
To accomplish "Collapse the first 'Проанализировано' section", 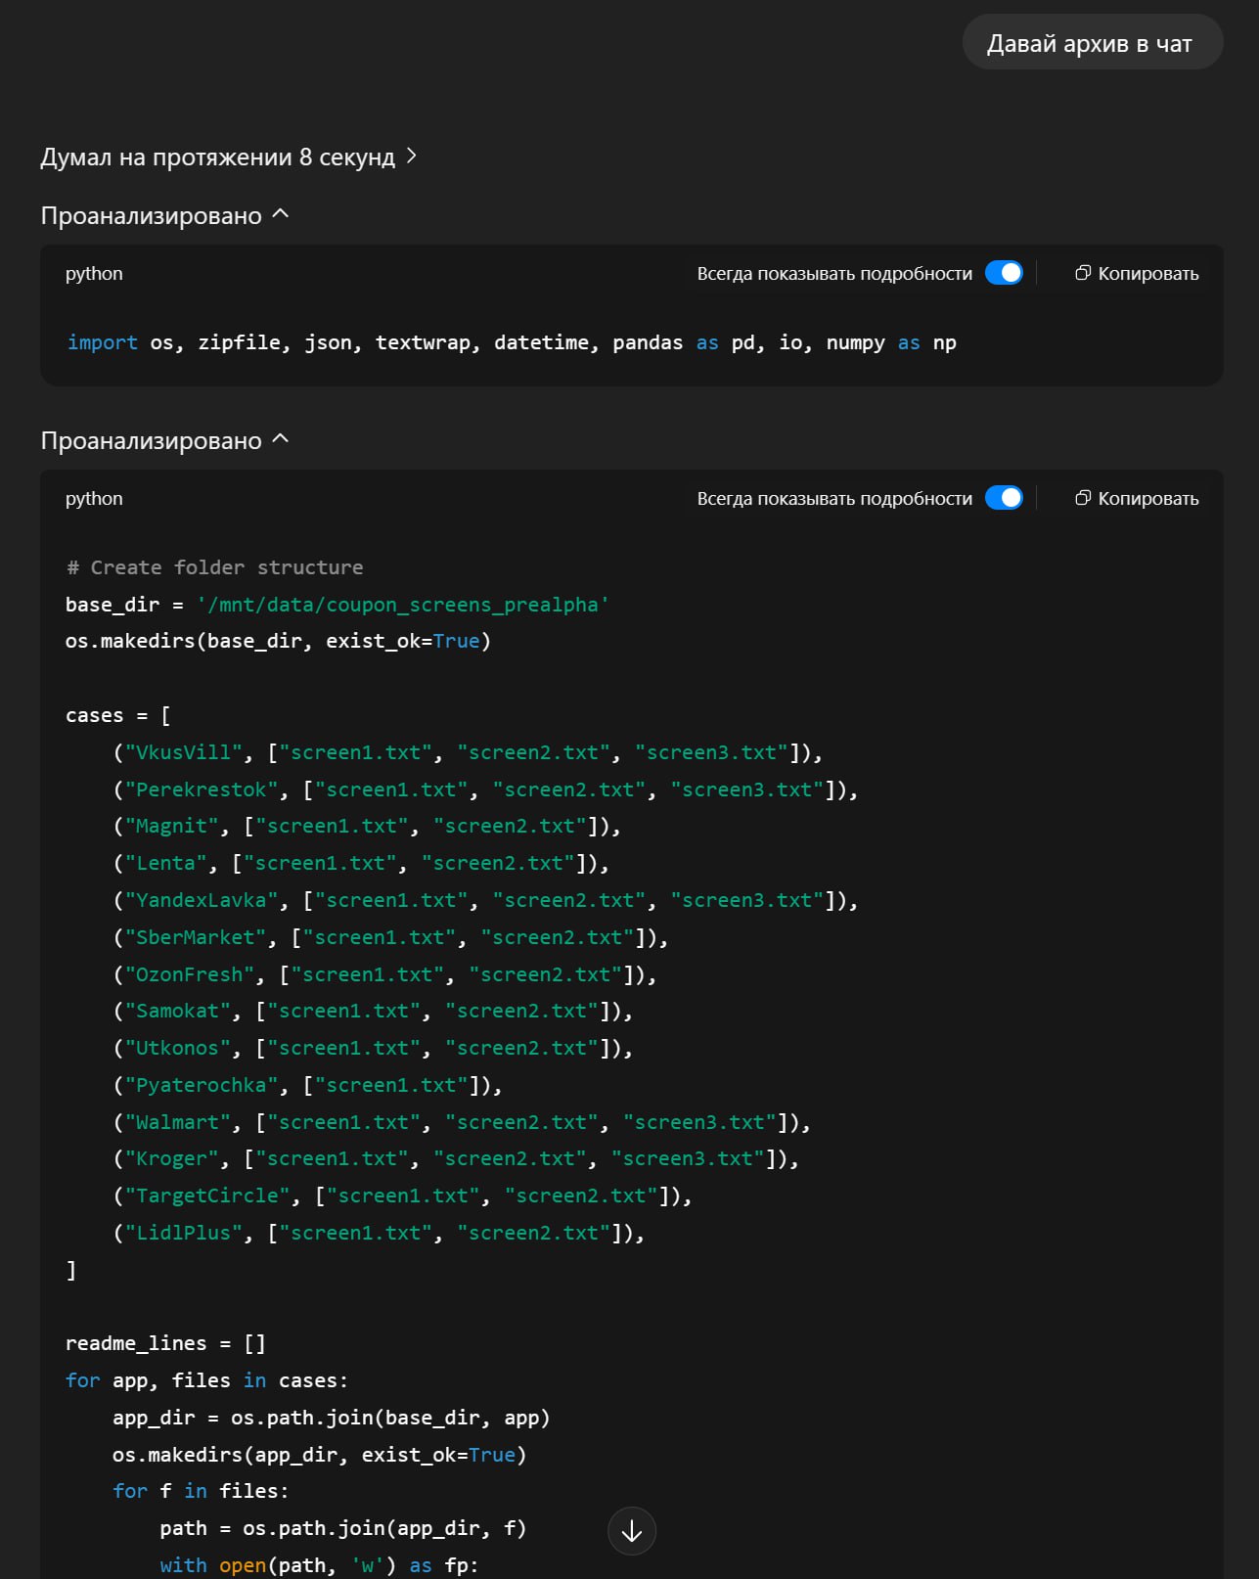I will click(x=165, y=216).
